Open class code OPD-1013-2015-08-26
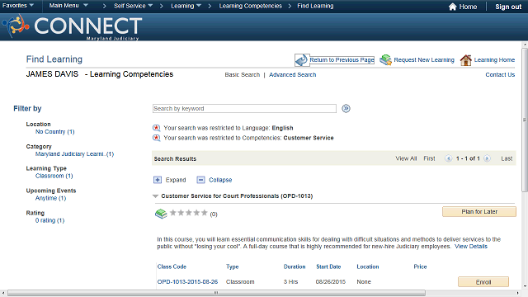This screenshot has height=297, width=528. (x=187, y=282)
